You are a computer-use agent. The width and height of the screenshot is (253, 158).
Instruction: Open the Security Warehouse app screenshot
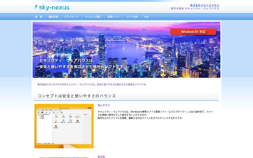click(x=64, y=126)
